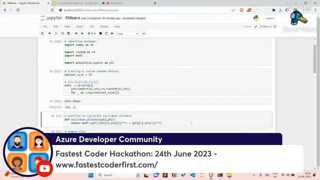The image size is (320, 180).
Task: Show hidden system tray icons
Action: [253, 175]
